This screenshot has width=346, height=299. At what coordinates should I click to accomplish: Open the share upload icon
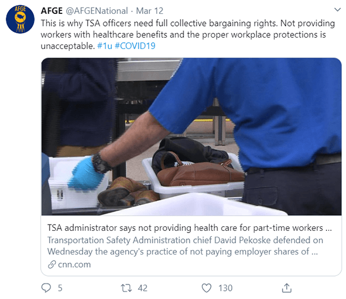click(x=287, y=288)
